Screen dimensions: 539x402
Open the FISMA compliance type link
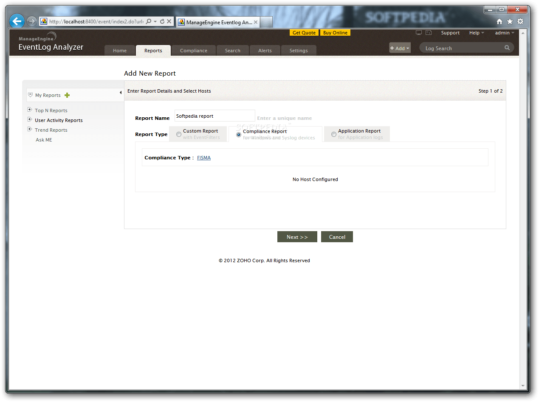pyautogui.click(x=204, y=158)
